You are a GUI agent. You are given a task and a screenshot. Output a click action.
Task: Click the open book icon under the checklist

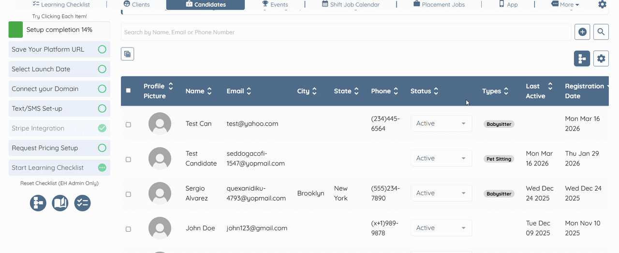(60, 203)
